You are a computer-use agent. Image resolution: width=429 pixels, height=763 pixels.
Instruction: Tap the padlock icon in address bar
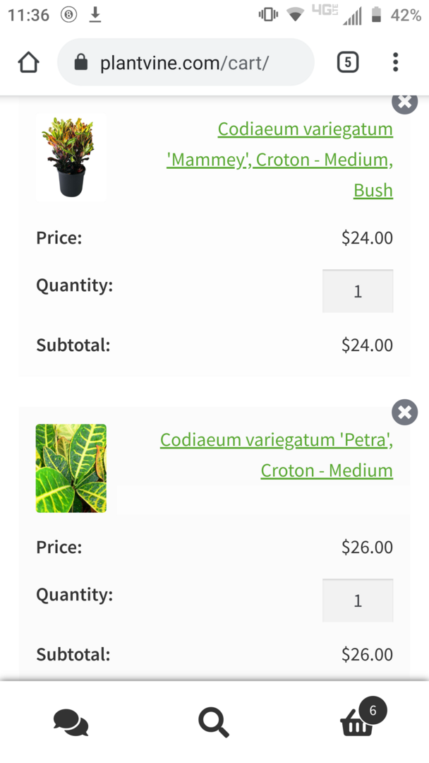(x=81, y=63)
